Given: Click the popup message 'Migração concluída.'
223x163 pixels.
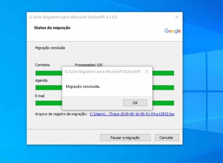Looking at the screenshot, I should pos(83,87).
